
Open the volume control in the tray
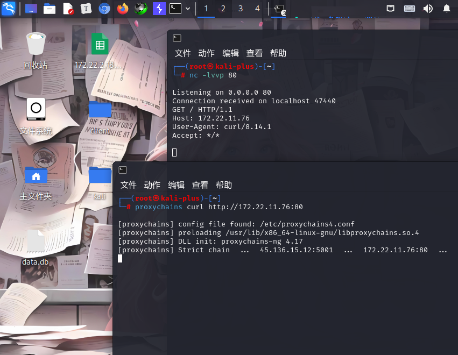tap(428, 9)
